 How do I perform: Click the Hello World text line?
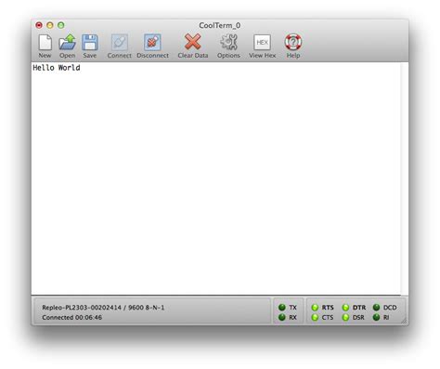click(57, 68)
